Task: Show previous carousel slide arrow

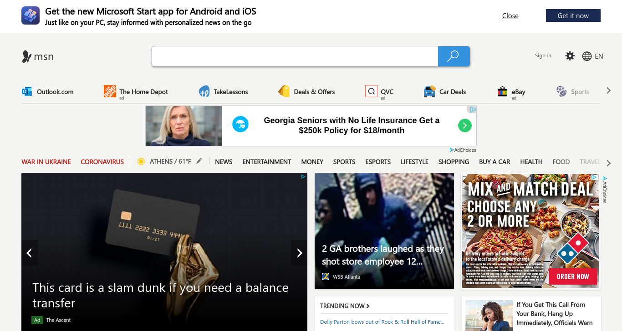Action: point(29,253)
